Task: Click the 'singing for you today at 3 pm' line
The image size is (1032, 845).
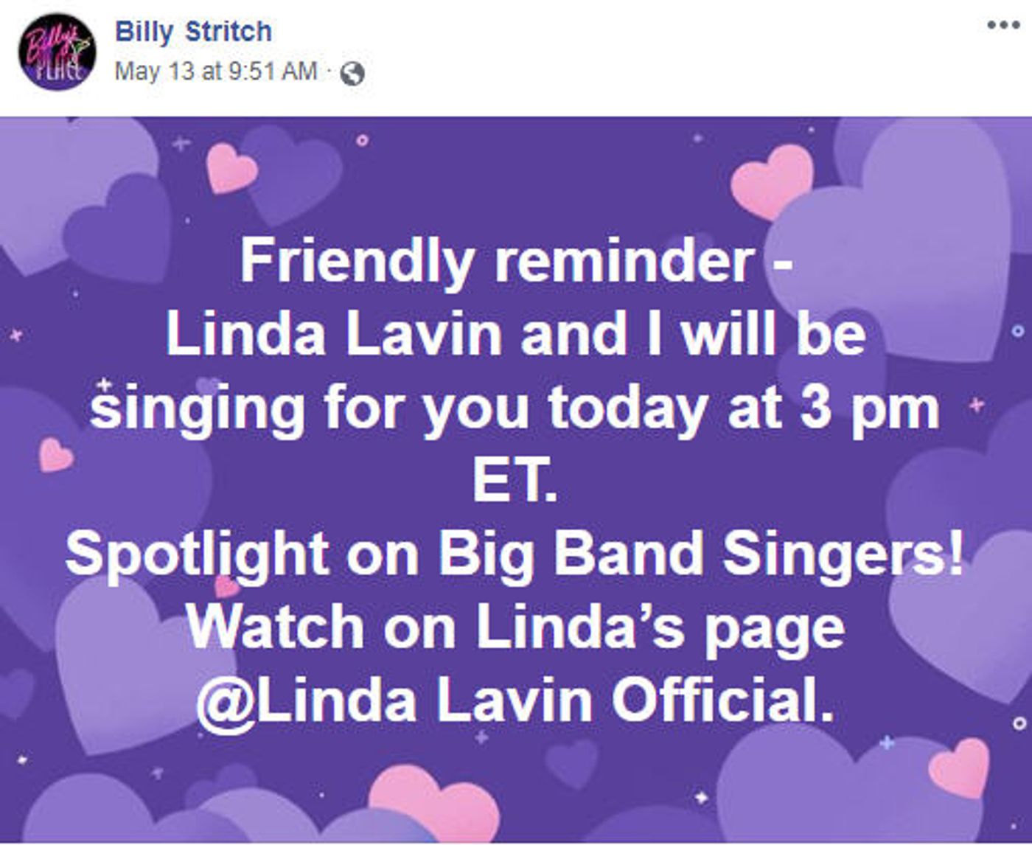Action: tap(515, 408)
